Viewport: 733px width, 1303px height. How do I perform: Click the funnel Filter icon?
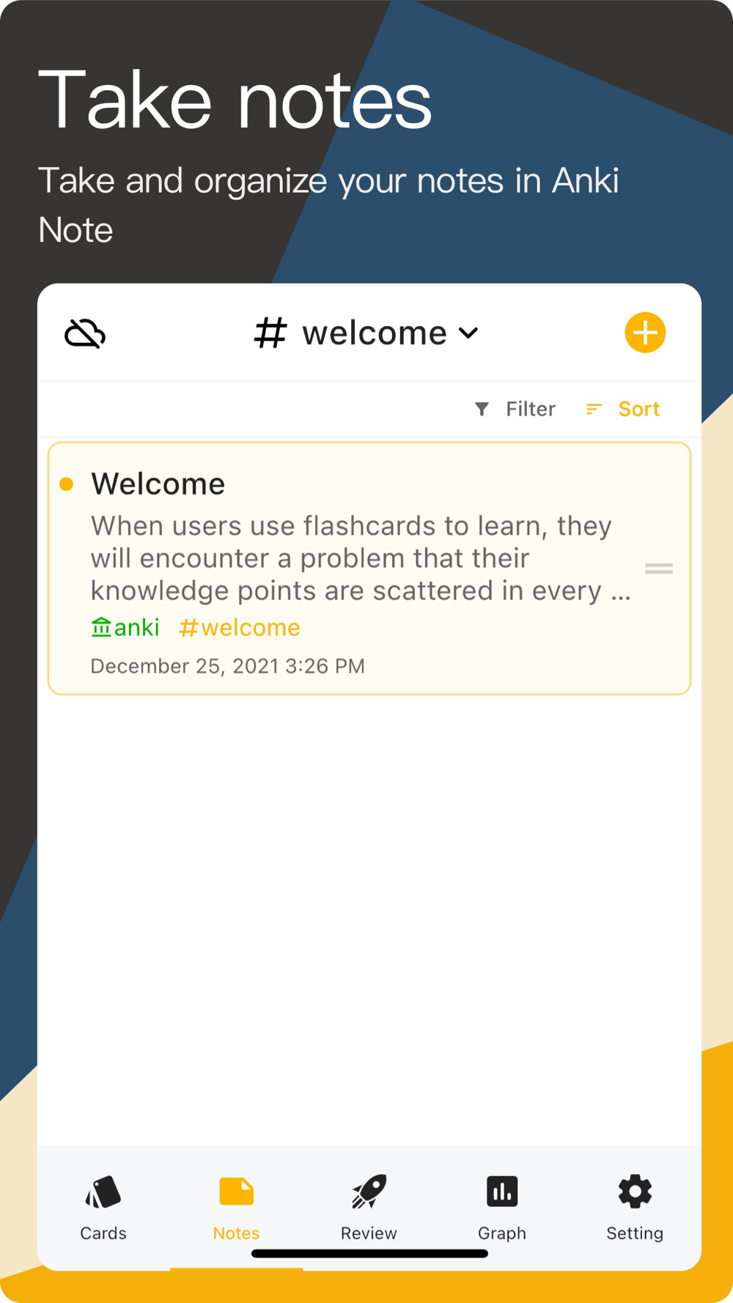click(x=482, y=409)
